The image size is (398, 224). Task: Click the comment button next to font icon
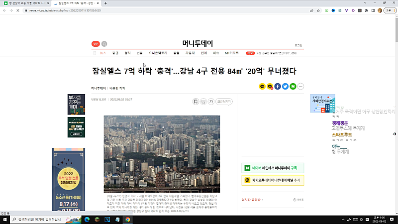(224, 102)
